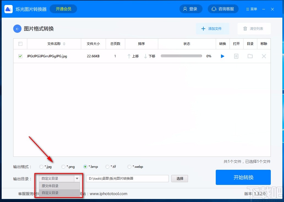Move the file up with the 上移 arrow
This screenshot has width=284, height=202.
[133, 56]
